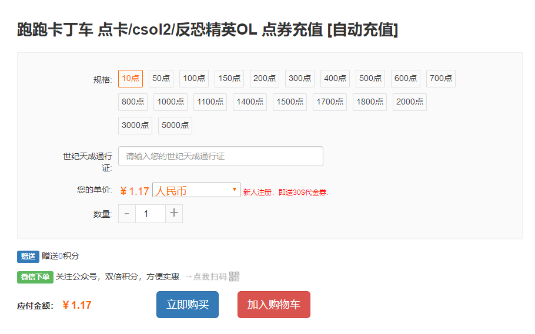The image size is (535, 334).
Task: Pick the 1100点 option
Action: 210,102
